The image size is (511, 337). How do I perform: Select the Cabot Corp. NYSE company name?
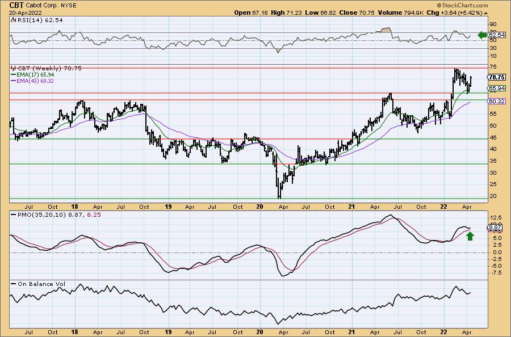point(51,6)
